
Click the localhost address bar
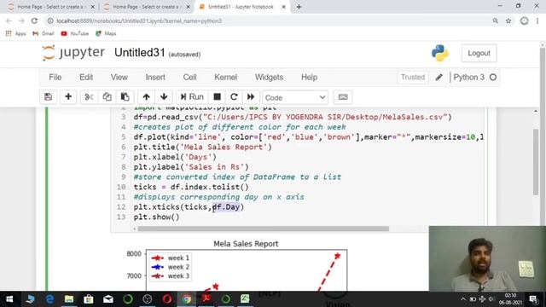tap(266, 20)
